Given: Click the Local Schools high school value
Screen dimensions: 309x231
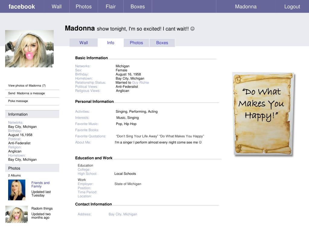Looking at the screenshot, I should click(x=125, y=174).
